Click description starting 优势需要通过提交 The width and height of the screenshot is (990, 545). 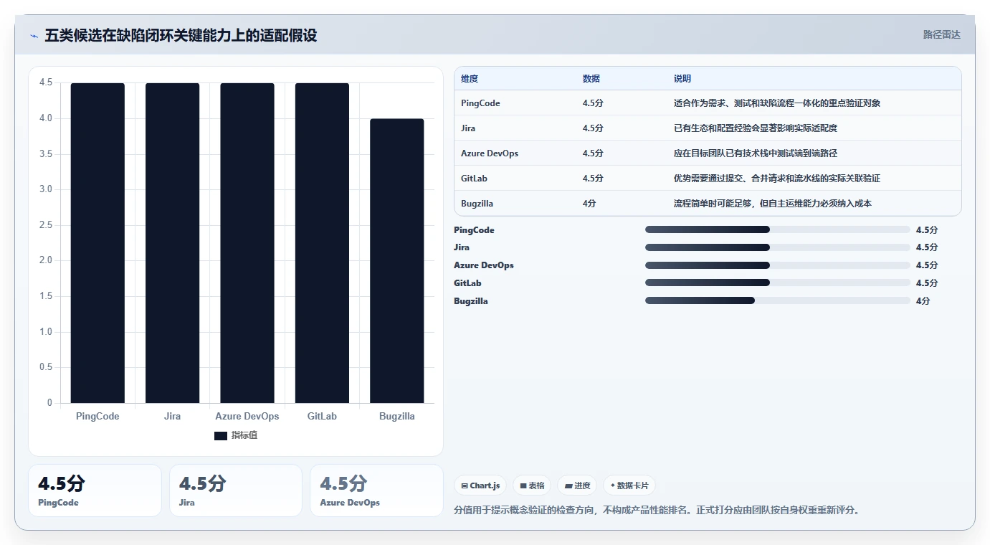777,179
